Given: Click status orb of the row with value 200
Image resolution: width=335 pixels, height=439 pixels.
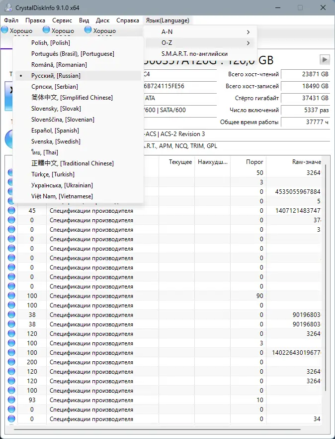Looking at the screenshot, I should click(x=11, y=362).
